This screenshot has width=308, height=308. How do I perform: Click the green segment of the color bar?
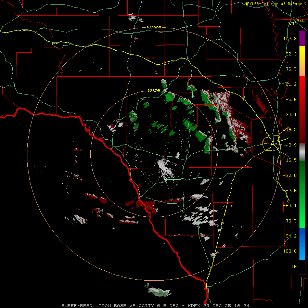[x=302, y=194]
